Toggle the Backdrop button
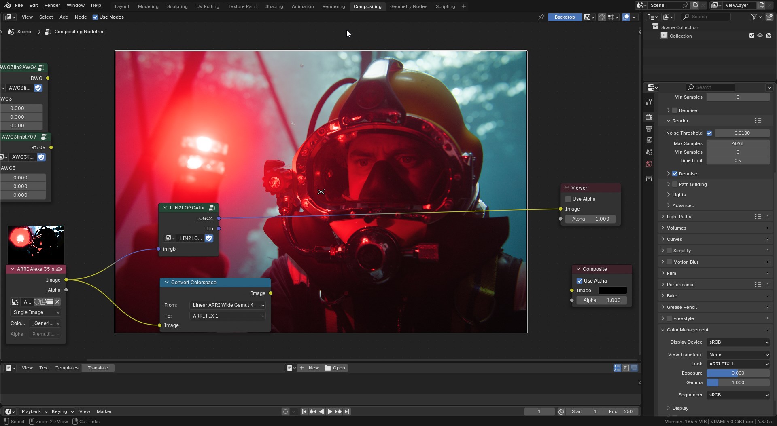Viewport: 777px width, 426px height. click(565, 17)
